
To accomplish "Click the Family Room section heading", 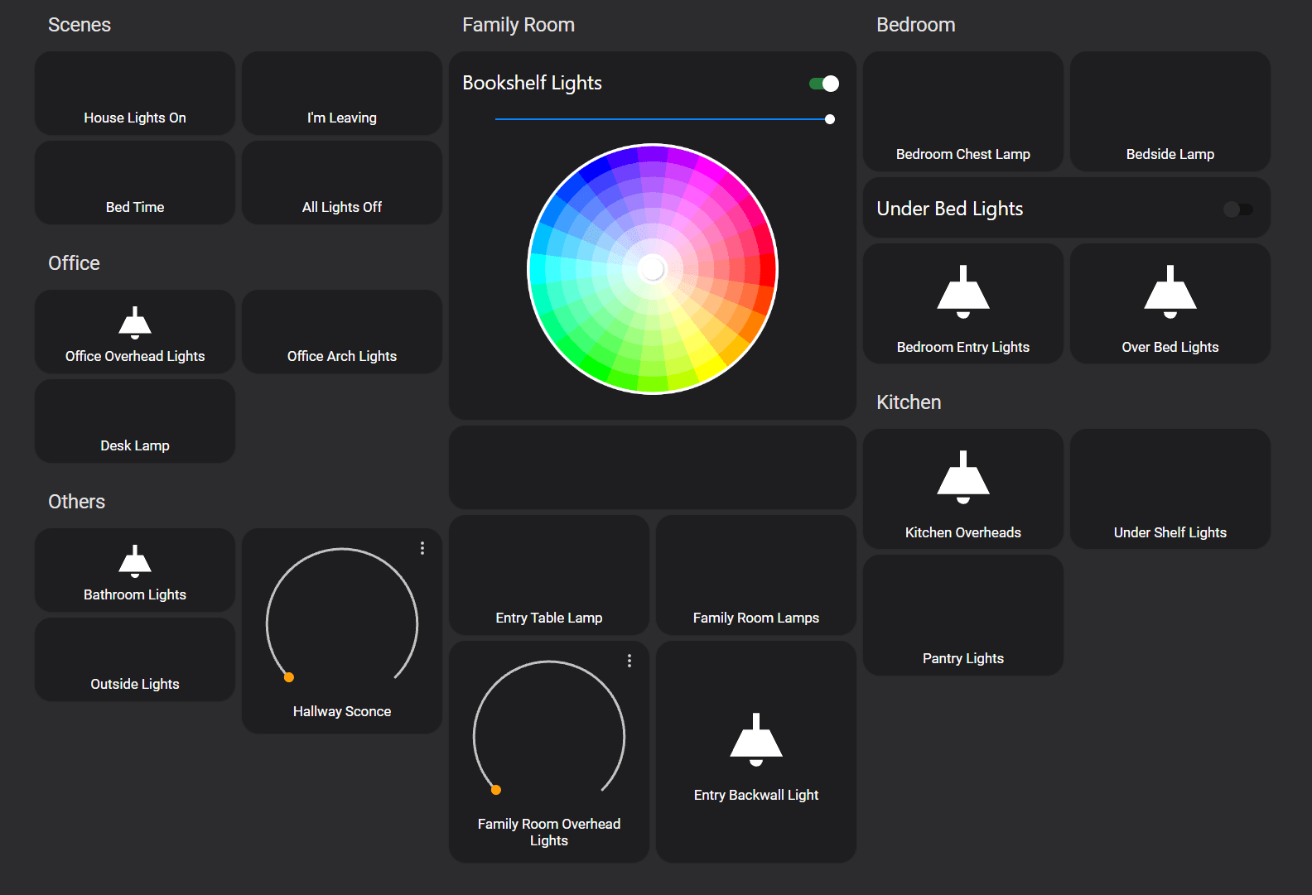I will tap(519, 25).
